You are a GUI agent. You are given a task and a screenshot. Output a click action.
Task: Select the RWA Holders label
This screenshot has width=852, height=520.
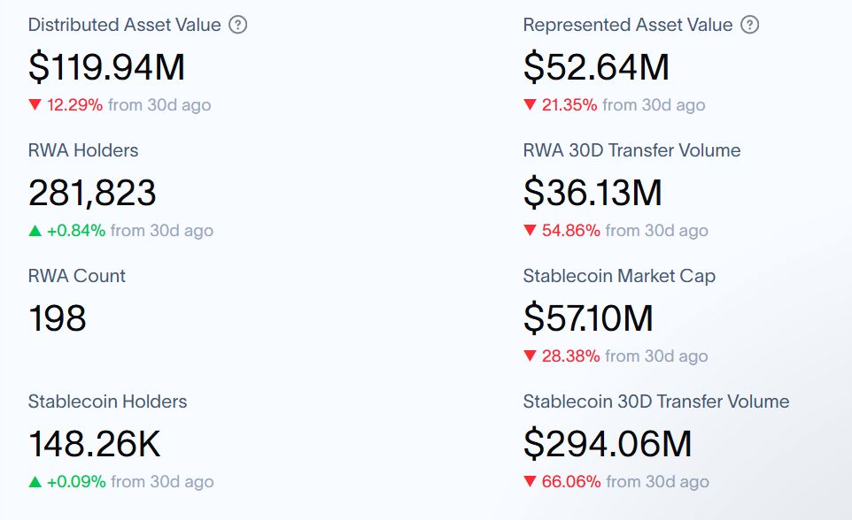83,150
